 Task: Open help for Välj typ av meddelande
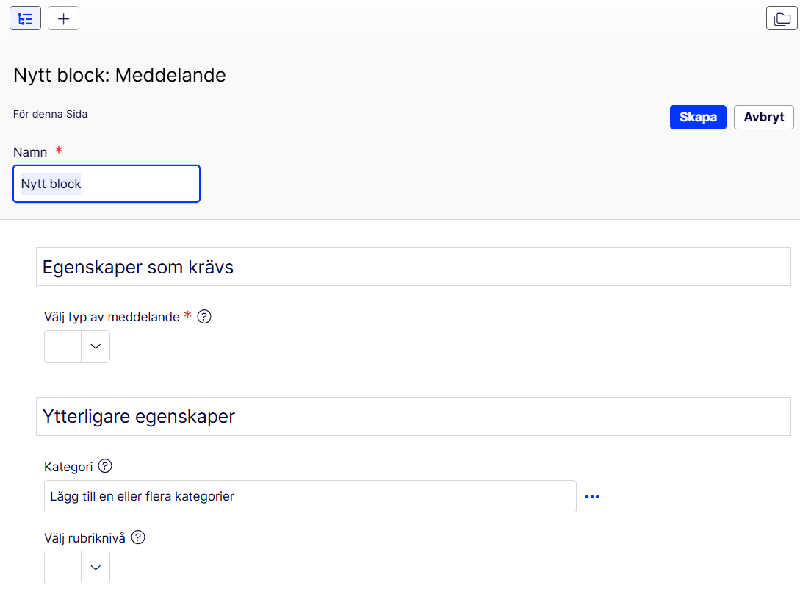(204, 317)
